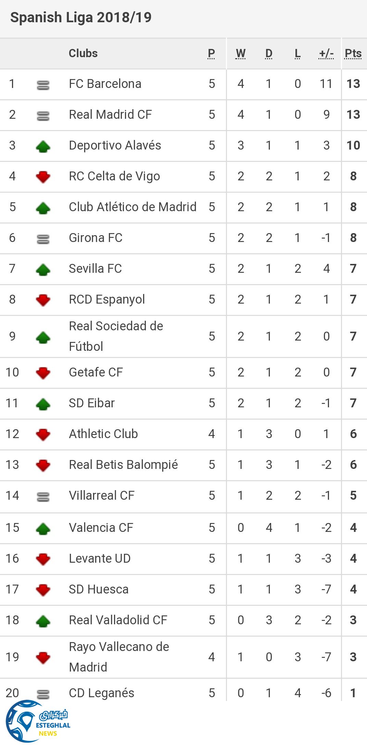Click FC Barcelona's points total of 13
The height and width of the screenshot is (753, 367).
point(353,84)
